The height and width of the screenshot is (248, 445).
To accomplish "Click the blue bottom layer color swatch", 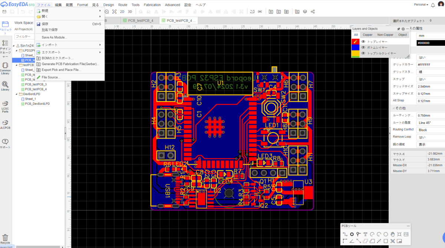I will click(x=355, y=48).
